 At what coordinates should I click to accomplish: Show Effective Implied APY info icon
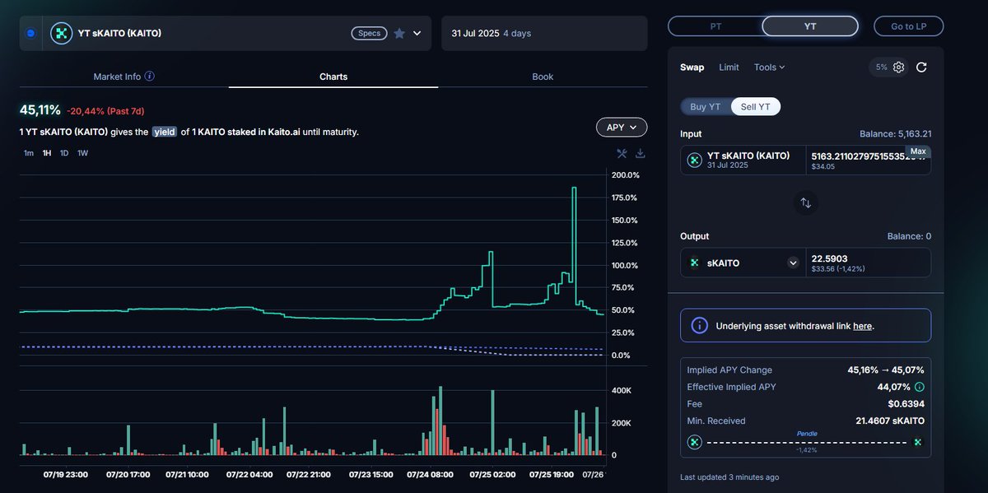(x=920, y=387)
